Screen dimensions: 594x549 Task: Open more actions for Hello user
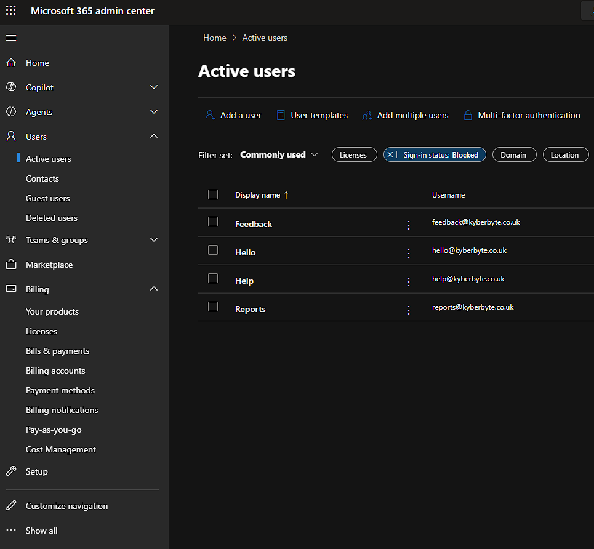click(x=408, y=253)
